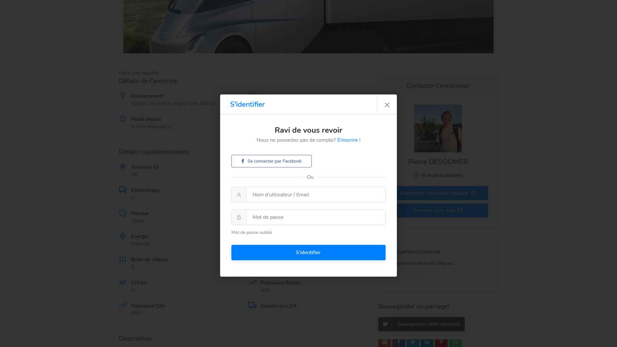Open Pierre DESOOMER profile photo
Screen dimensions: 617x347
[438, 128]
